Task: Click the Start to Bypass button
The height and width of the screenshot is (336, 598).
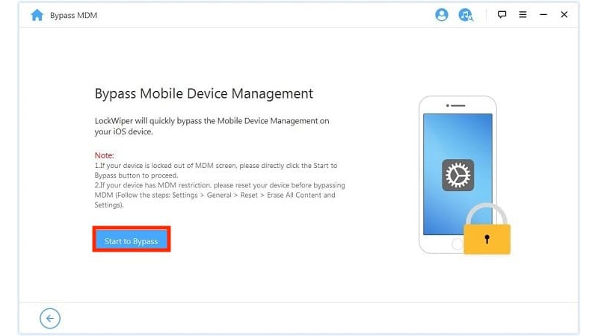Action: (132, 239)
